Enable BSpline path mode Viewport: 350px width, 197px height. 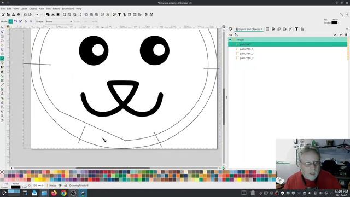click(21, 21)
